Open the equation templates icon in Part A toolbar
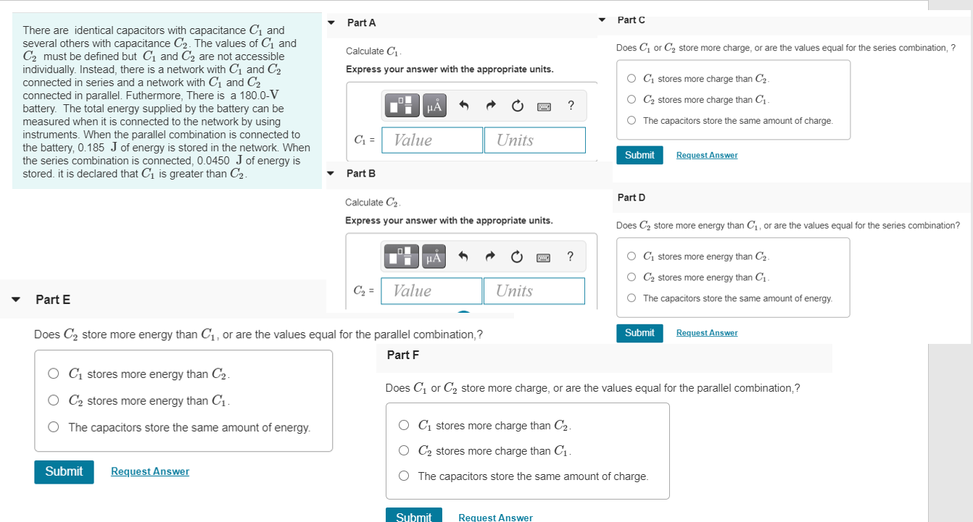This screenshot has height=522, width=973. click(402, 105)
